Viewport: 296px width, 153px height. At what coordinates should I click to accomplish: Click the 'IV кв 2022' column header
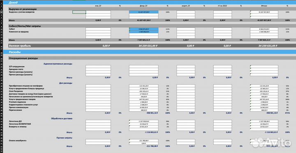tap(222, 6)
